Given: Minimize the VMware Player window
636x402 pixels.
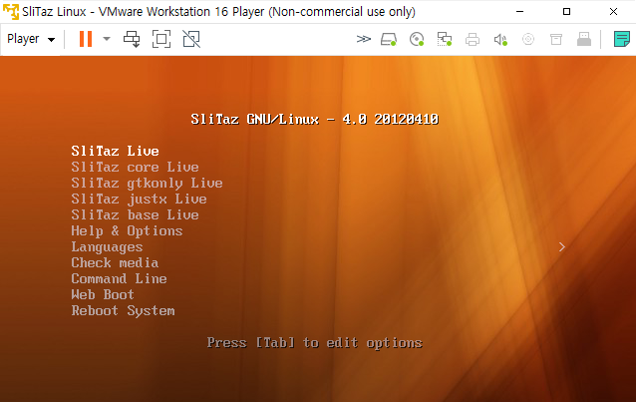Looking at the screenshot, I should pos(519,11).
